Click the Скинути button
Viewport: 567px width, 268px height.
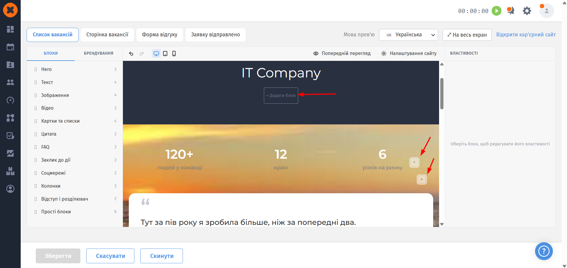(x=162, y=256)
